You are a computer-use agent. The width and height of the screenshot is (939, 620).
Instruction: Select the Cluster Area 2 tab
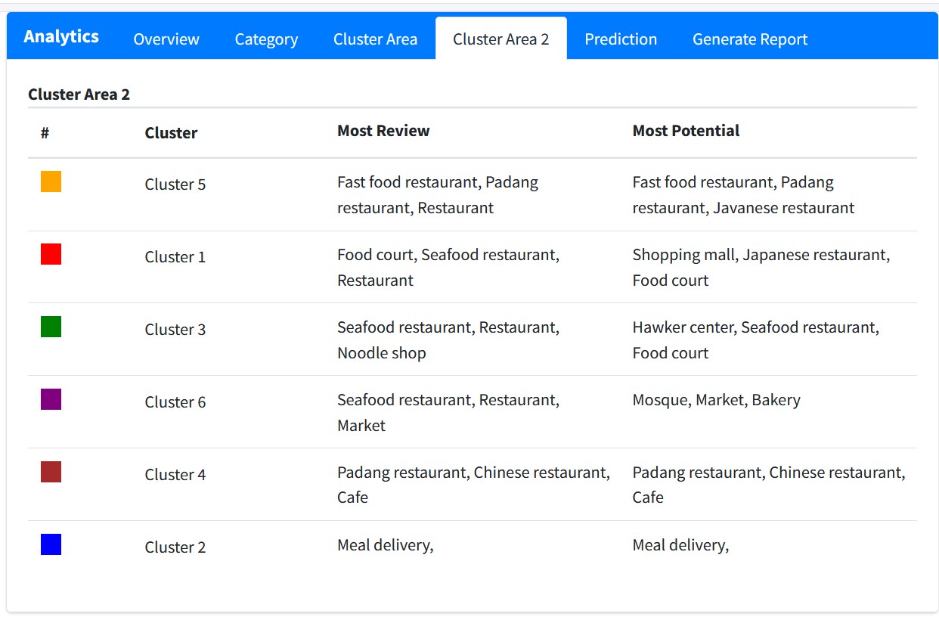[x=500, y=39]
